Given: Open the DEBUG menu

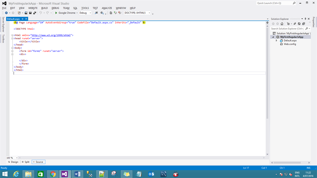Looking at the screenshot, I should 55,8.
